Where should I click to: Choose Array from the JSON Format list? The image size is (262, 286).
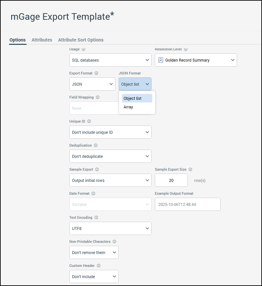[129, 107]
